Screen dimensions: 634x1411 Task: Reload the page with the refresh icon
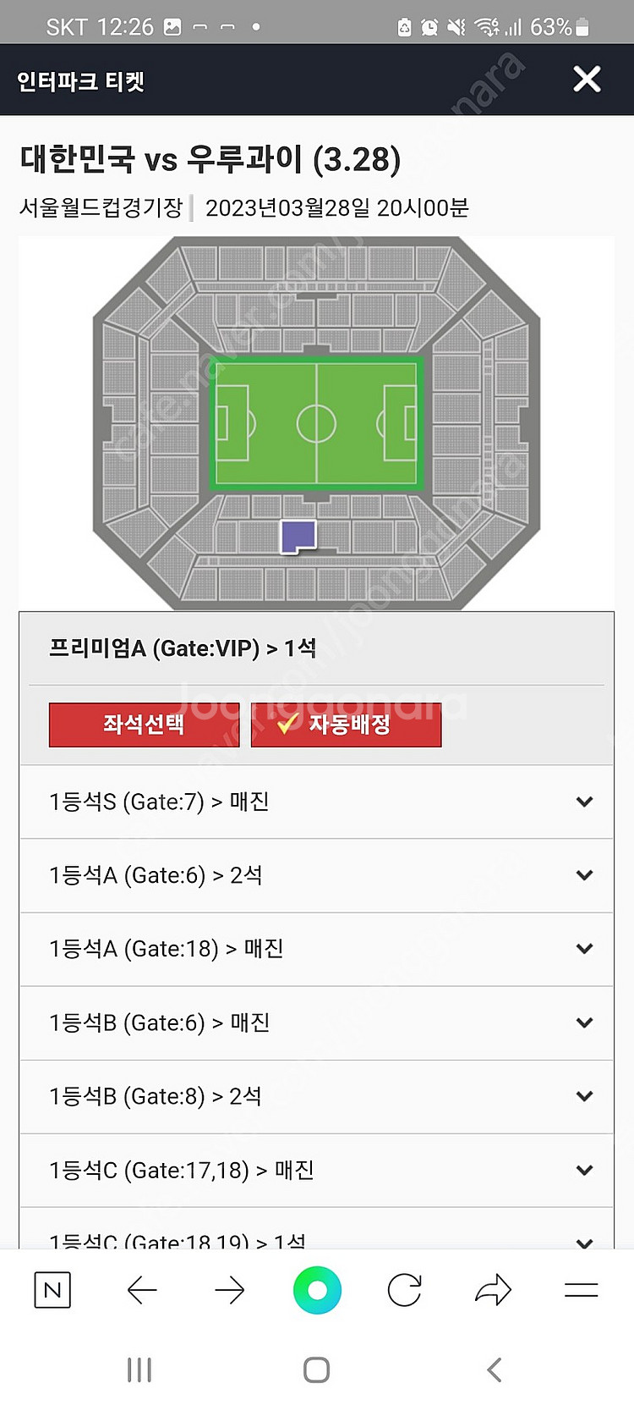404,1290
